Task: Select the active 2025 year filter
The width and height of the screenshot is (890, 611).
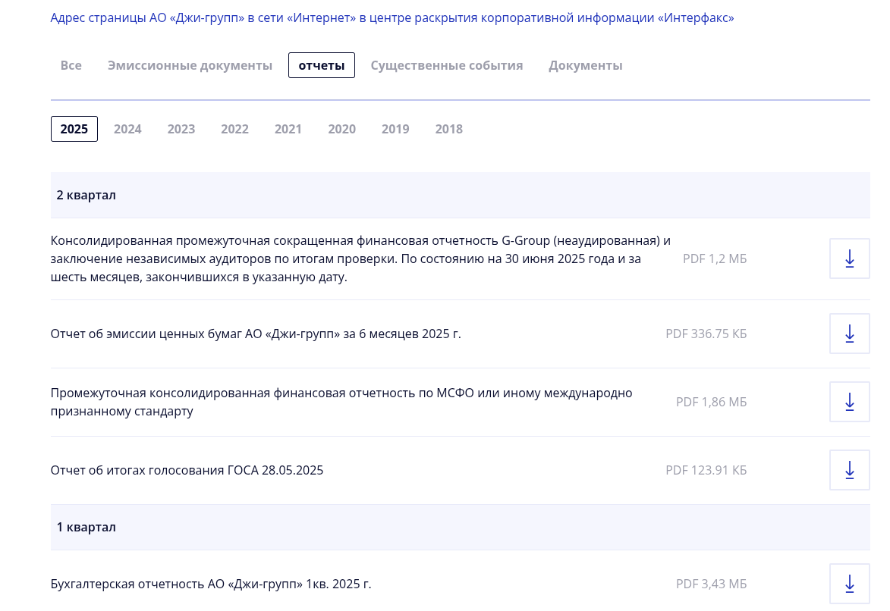Action: (74, 129)
